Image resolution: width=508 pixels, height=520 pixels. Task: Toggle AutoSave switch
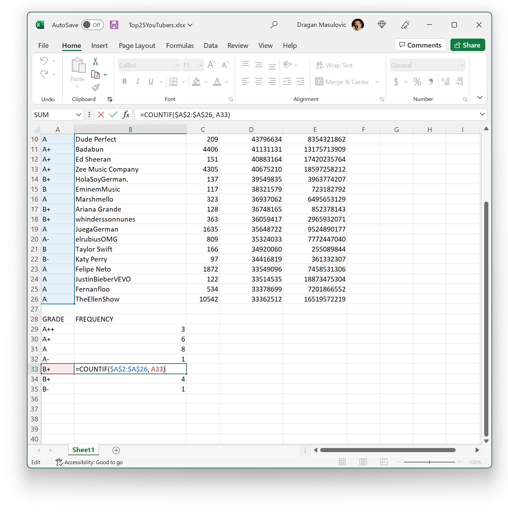coord(92,25)
